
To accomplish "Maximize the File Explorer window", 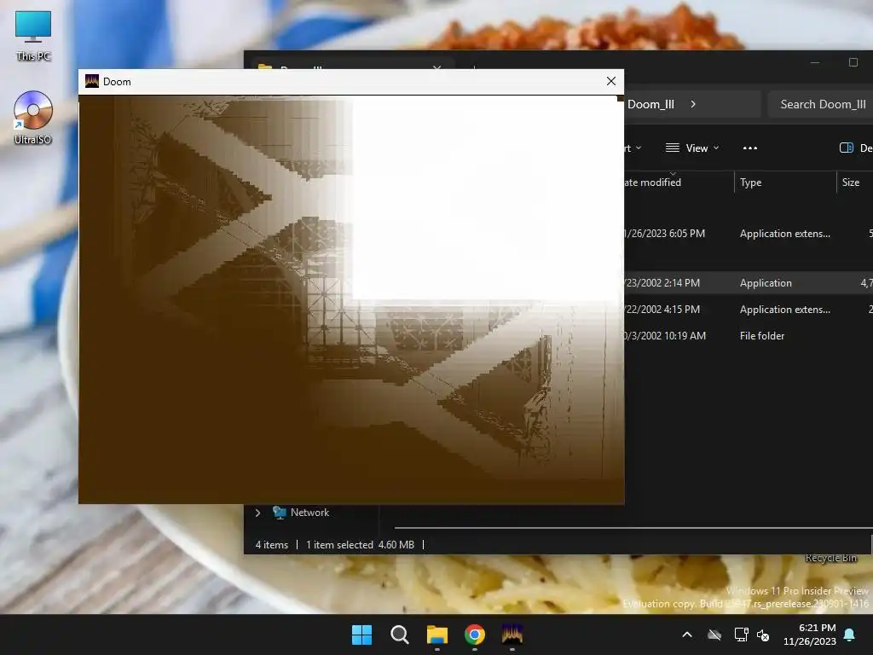I will 853,62.
